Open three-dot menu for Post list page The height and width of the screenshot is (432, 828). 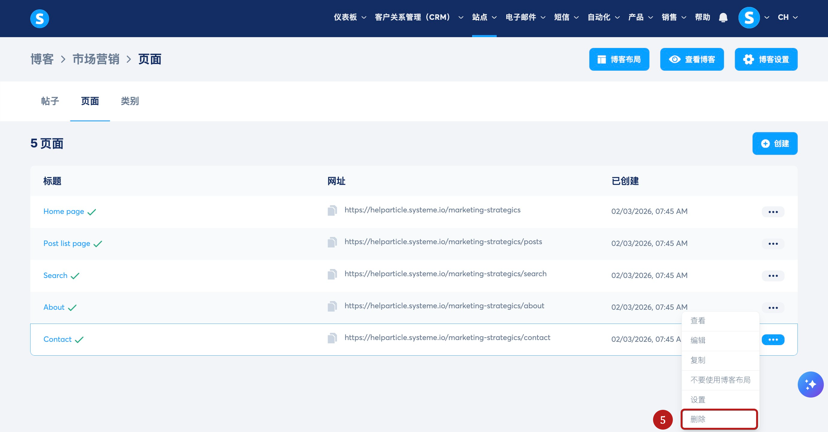tap(773, 244)
